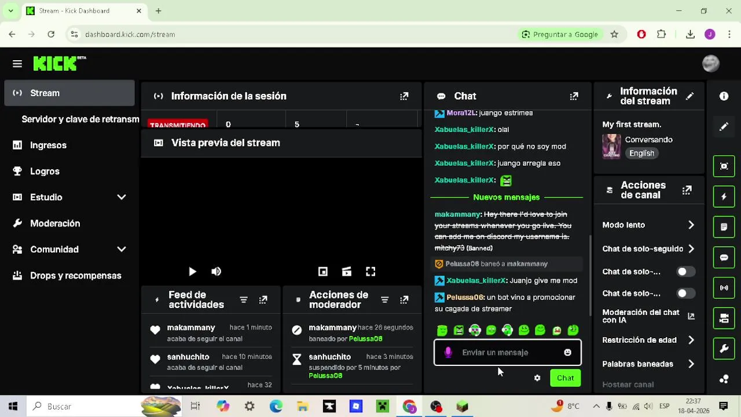Play the stream preview
741x417 pixels.
point(192,272)
